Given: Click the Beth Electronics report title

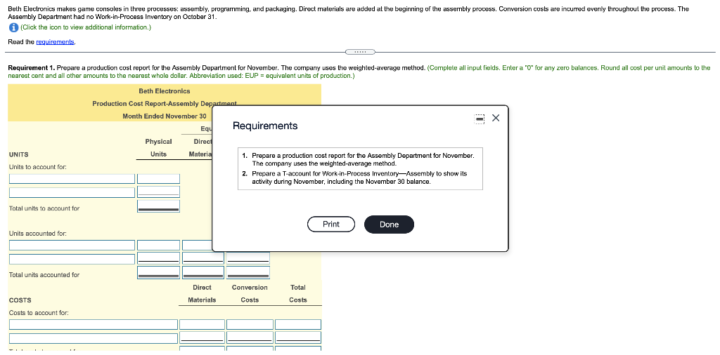Looking at the screenshot, I should [165, 92].
